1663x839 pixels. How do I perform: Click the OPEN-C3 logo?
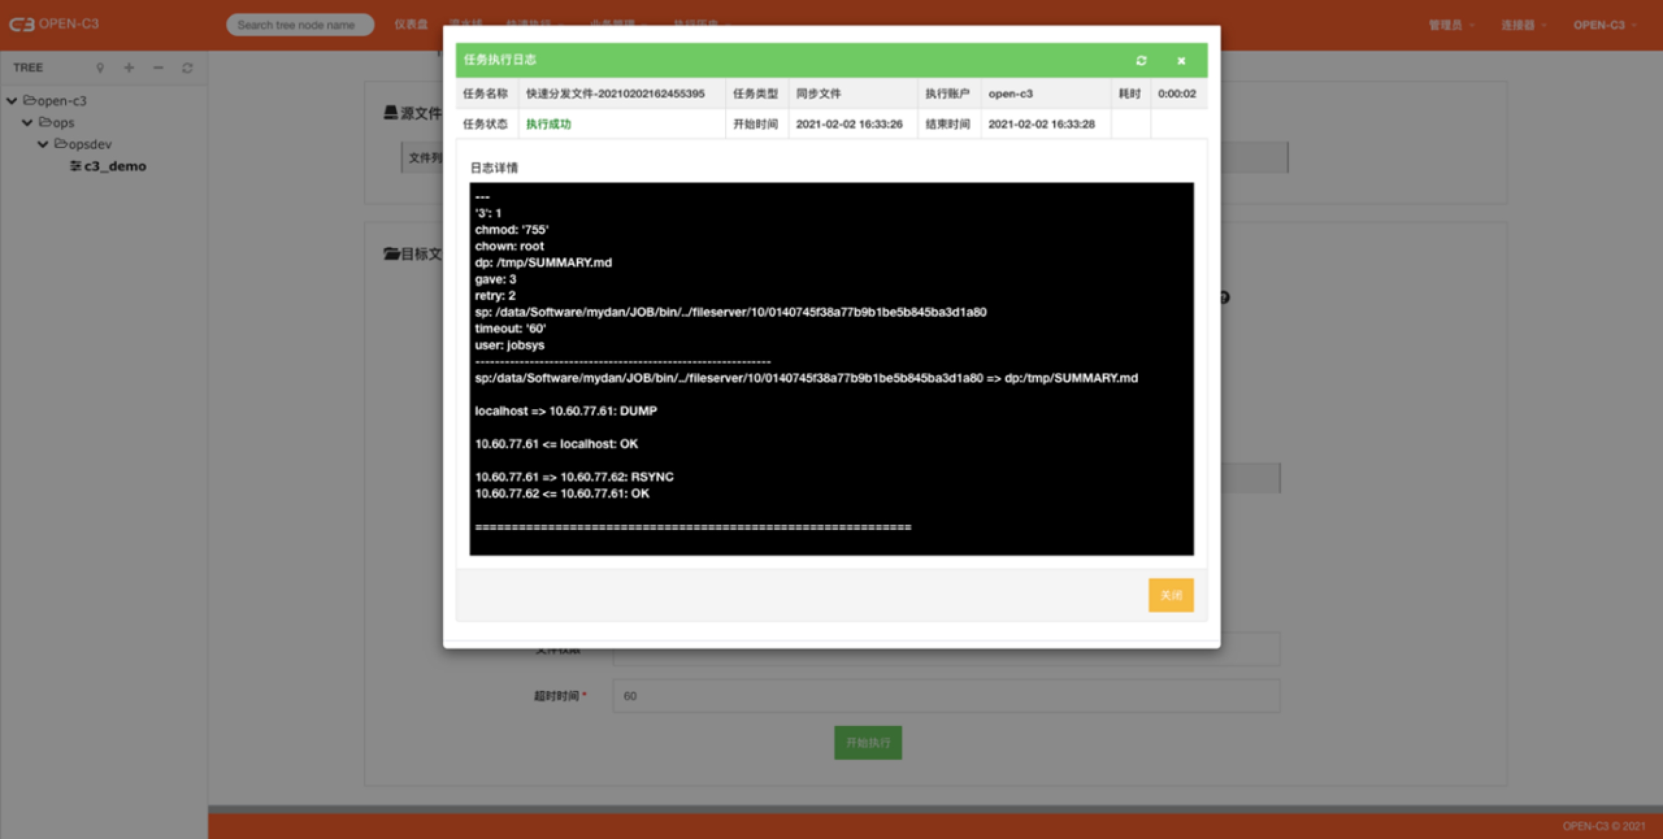(54, 24)
